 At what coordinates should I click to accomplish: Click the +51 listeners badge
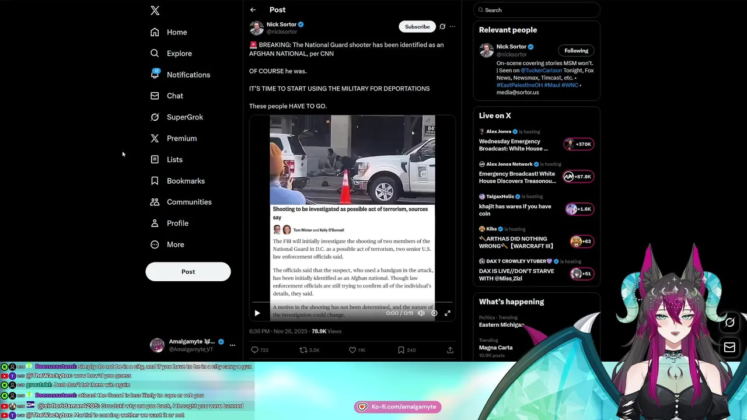pyautogui.click(x=582, y=274)
